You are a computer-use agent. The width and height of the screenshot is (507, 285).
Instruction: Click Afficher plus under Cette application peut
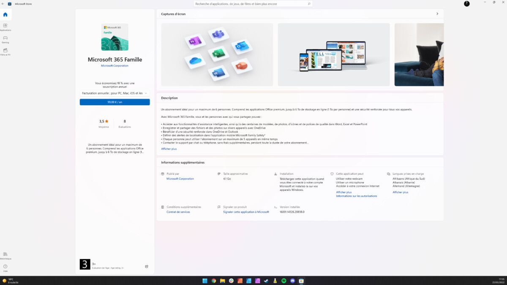(344, 192)
